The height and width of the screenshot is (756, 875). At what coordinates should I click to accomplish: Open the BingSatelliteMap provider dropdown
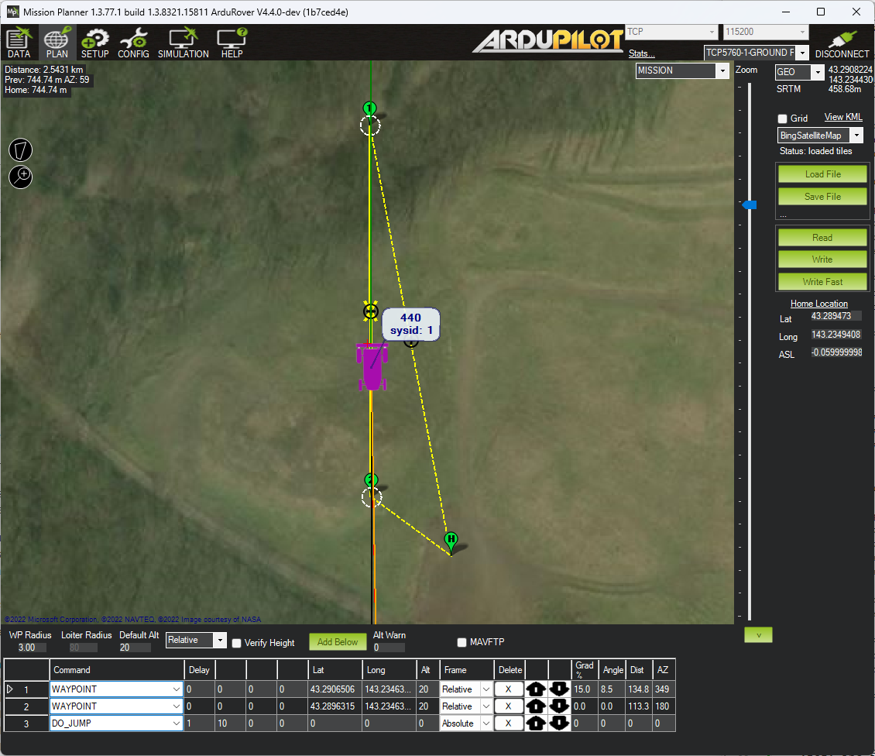pyautogui.click(x=856, y=136)
